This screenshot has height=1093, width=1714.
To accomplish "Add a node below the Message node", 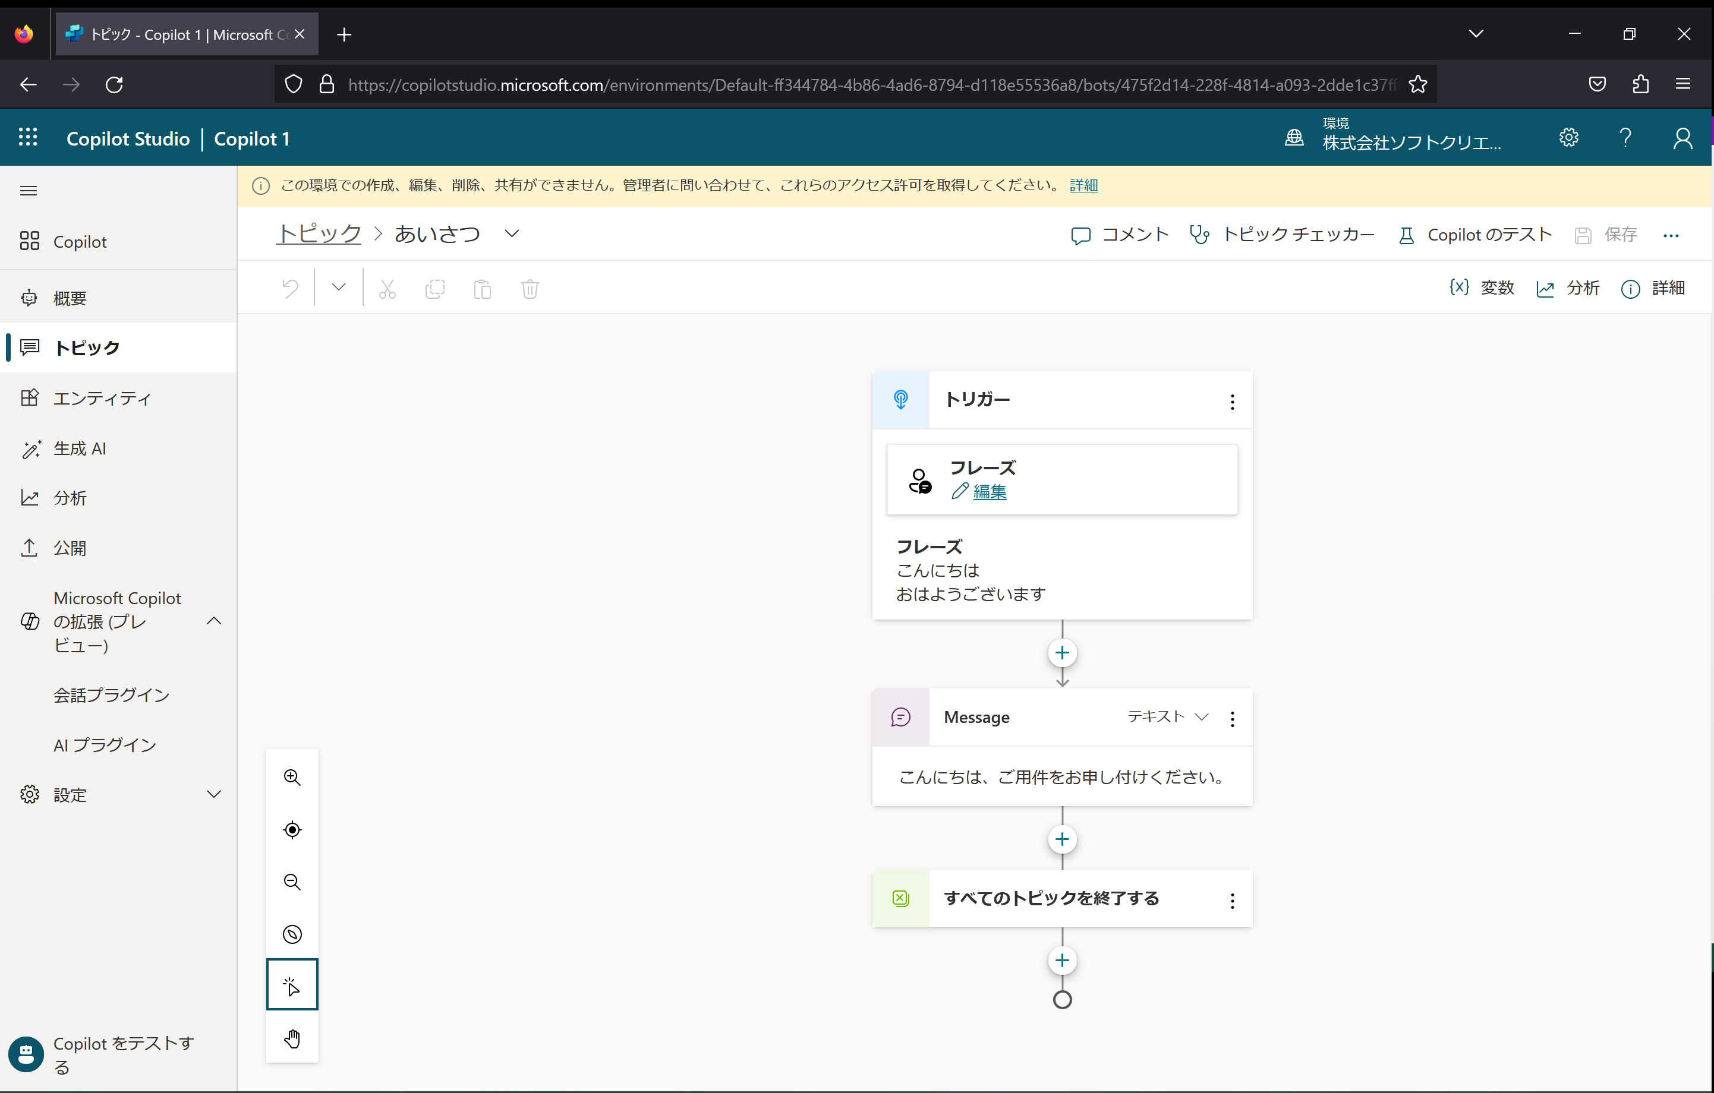I will (1062, 839).
